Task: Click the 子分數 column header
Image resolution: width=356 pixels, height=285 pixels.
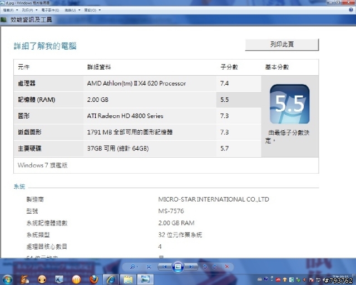Action: tap(229, 67)
